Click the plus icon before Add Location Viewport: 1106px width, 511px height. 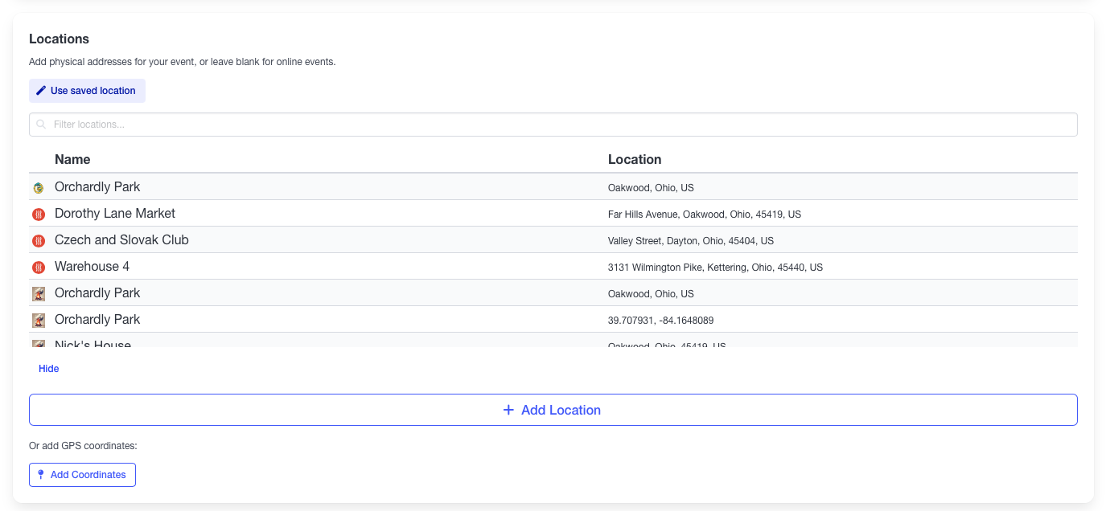click(508, 410)
